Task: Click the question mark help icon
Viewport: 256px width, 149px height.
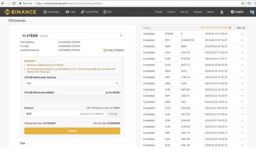Action: pyautogui.click(x=230, y=28)
